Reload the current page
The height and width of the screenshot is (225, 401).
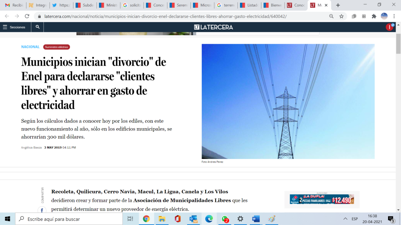[27, 16]
